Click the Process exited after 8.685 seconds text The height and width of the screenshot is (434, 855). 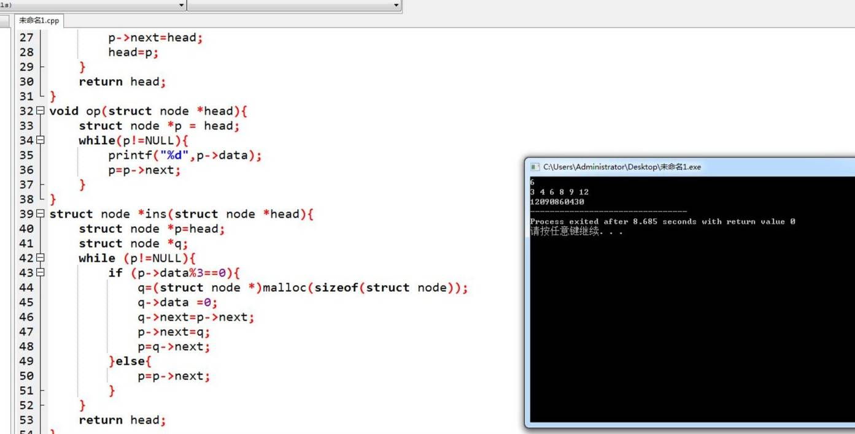point(662,221)
